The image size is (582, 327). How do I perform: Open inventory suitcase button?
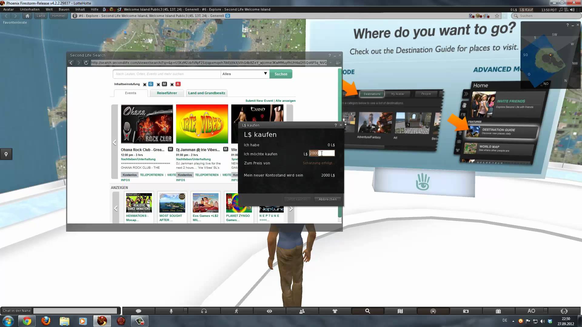[x=498, y=311]
